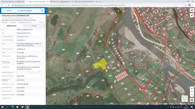Open cadastral number link 22:58:080101:1953

pyautogui.click(x=22, y=37)
